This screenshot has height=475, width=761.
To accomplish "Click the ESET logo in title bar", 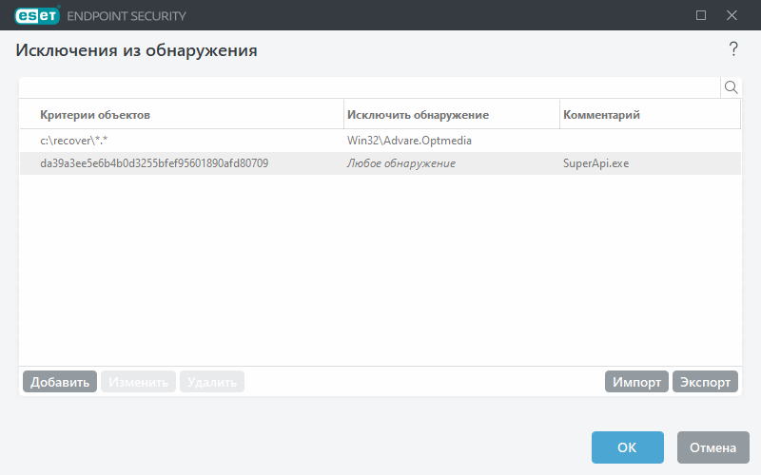I will [37, 15].
